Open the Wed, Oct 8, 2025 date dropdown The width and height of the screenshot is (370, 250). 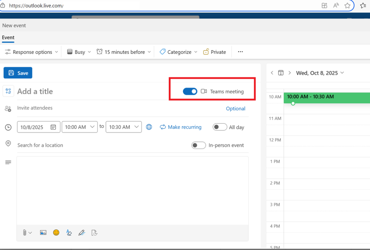click(x=320, y=73)
